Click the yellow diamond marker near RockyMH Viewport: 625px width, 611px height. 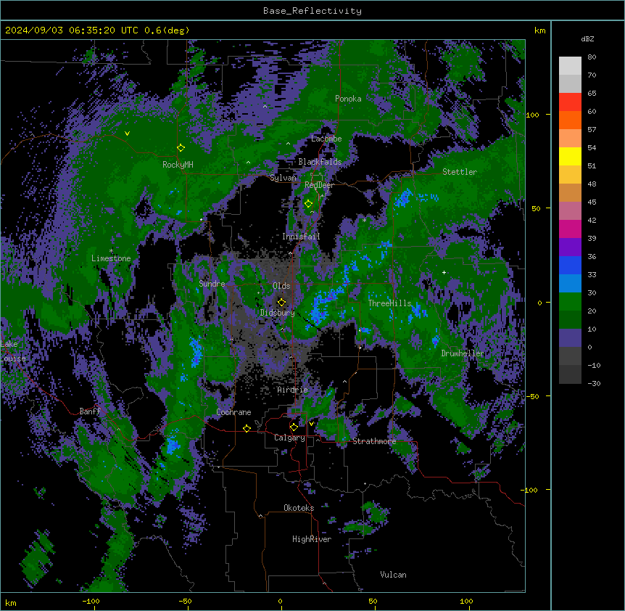pos(181,148)
